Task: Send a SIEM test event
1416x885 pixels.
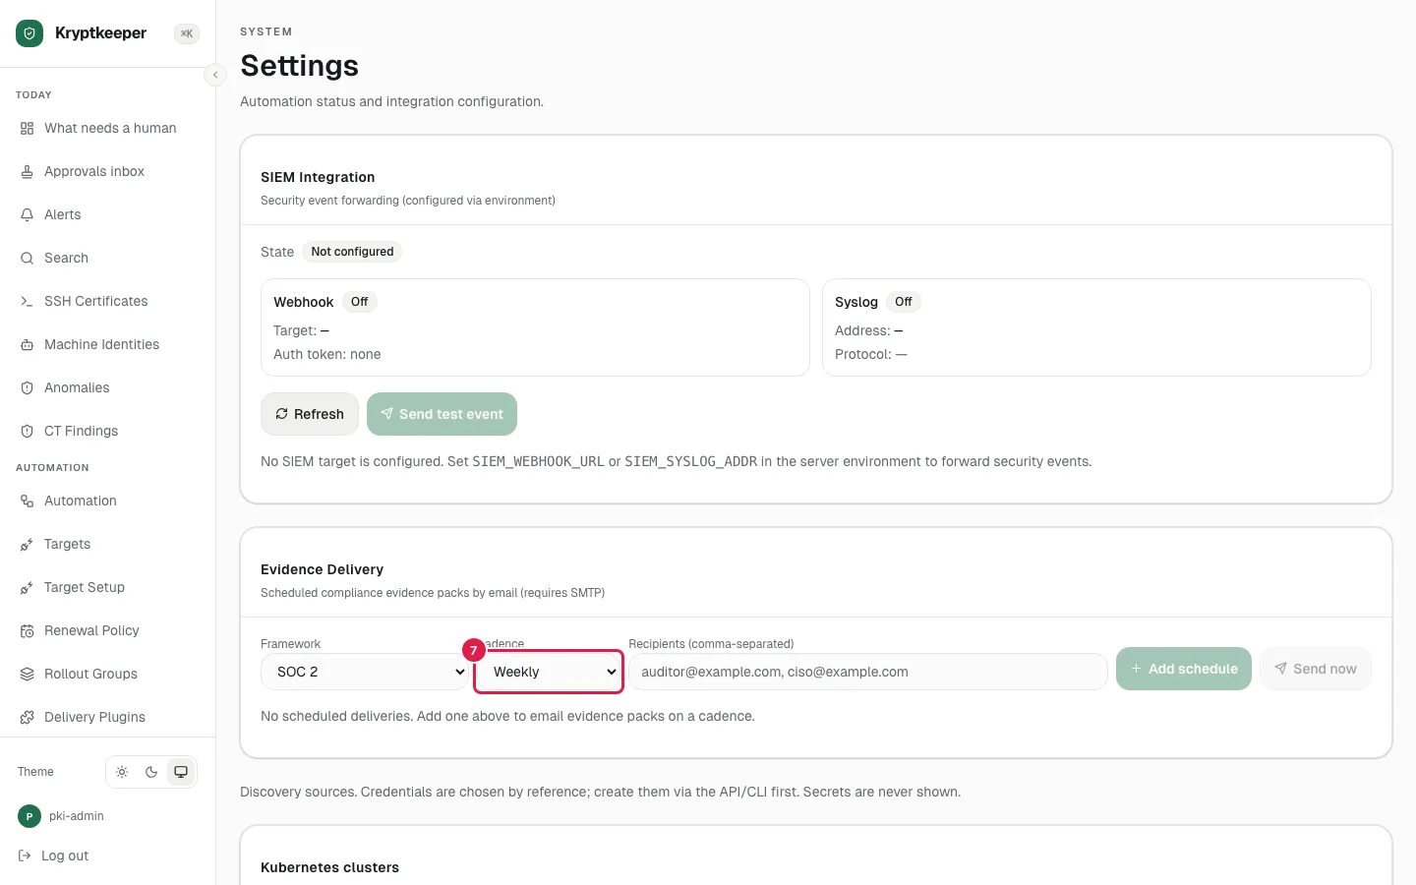Action: click(442, 414)
